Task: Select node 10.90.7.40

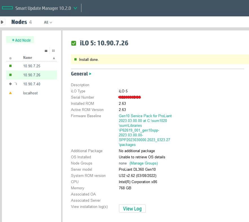Action: (x=32, y=84)
